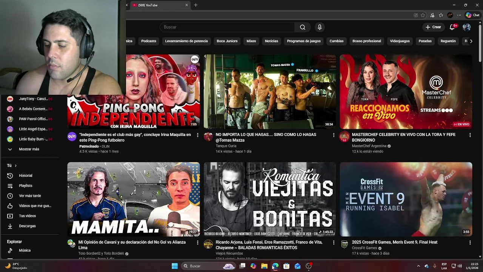Viewport: 483px width, 272px height.
Task: Focus the YouTube Buscar search field
Action: (228, 27)
